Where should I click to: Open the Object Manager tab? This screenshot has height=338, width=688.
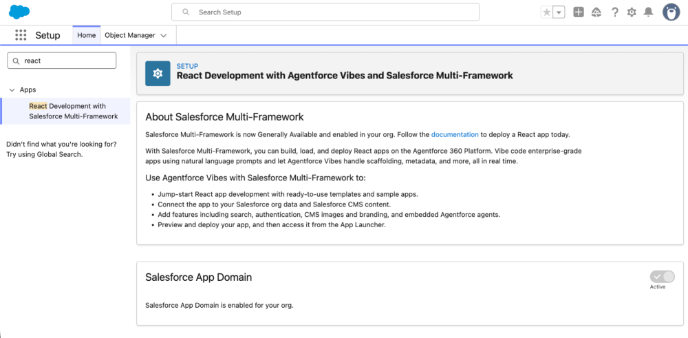(x=130, y=35)
